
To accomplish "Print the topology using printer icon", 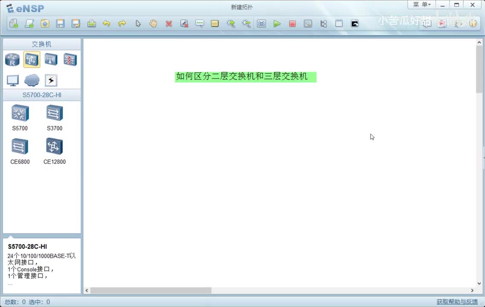I will (92, 23).
